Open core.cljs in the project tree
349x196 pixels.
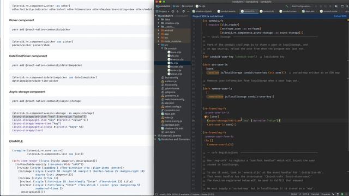tap(174, 52)
